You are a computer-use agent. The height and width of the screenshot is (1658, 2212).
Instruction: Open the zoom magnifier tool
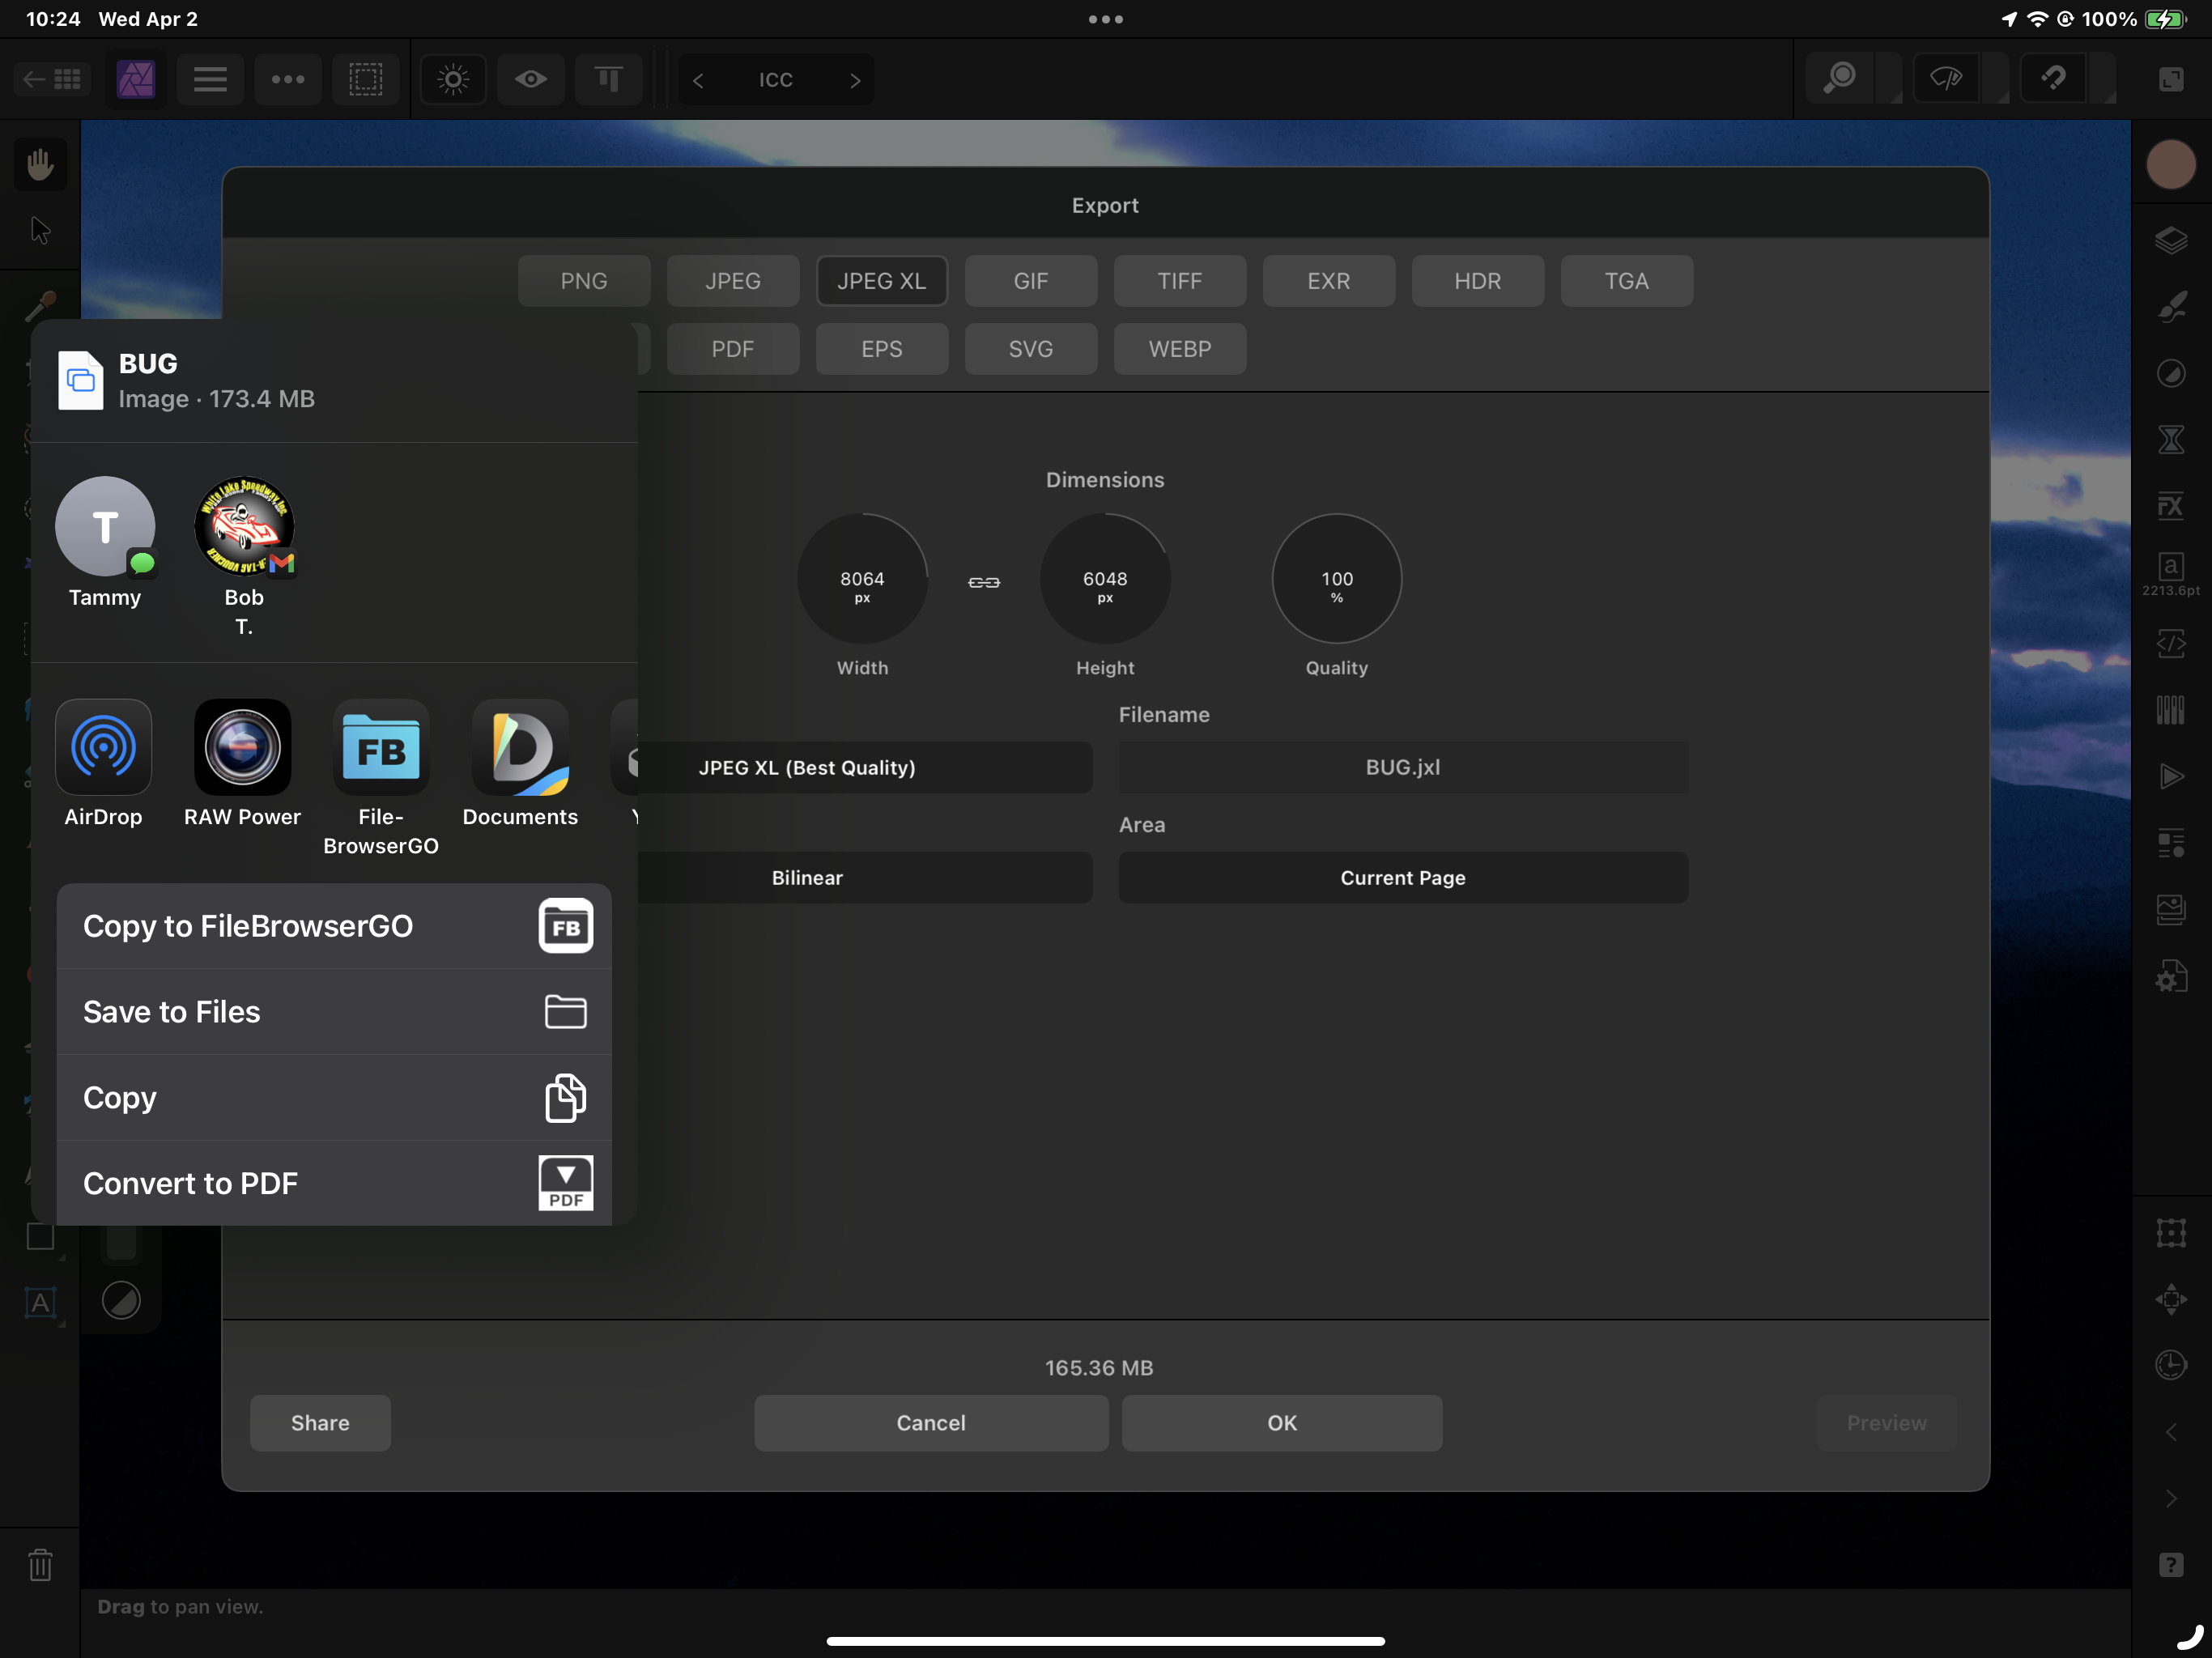[1840, 79]
